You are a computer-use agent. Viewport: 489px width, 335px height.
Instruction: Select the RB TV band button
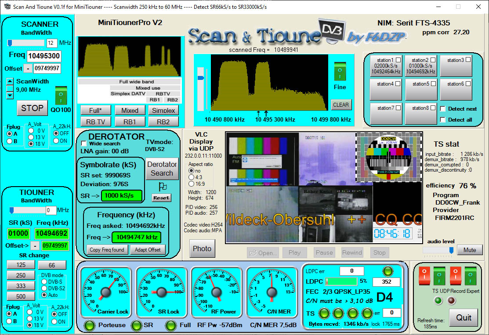pos(95,122)
